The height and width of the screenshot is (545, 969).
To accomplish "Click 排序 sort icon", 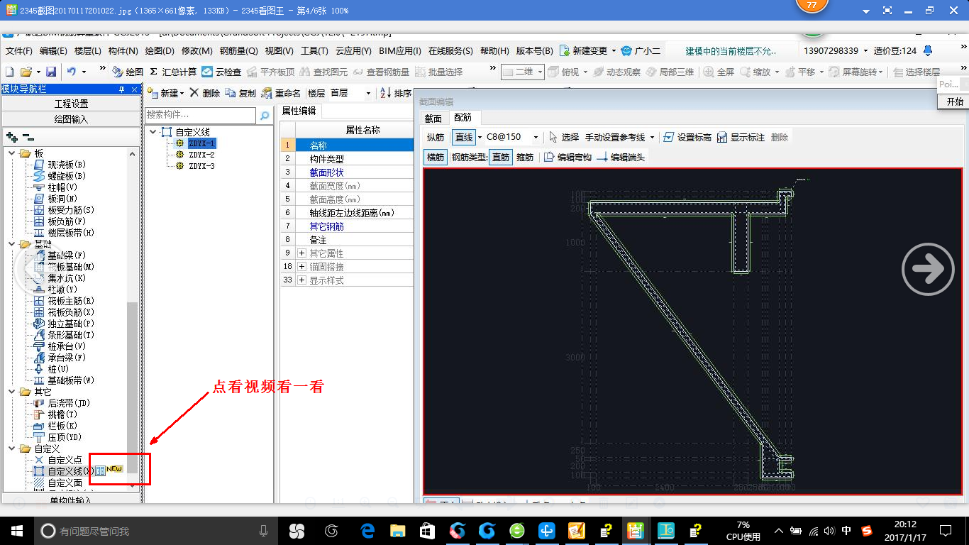I will [x=396, y=93].
